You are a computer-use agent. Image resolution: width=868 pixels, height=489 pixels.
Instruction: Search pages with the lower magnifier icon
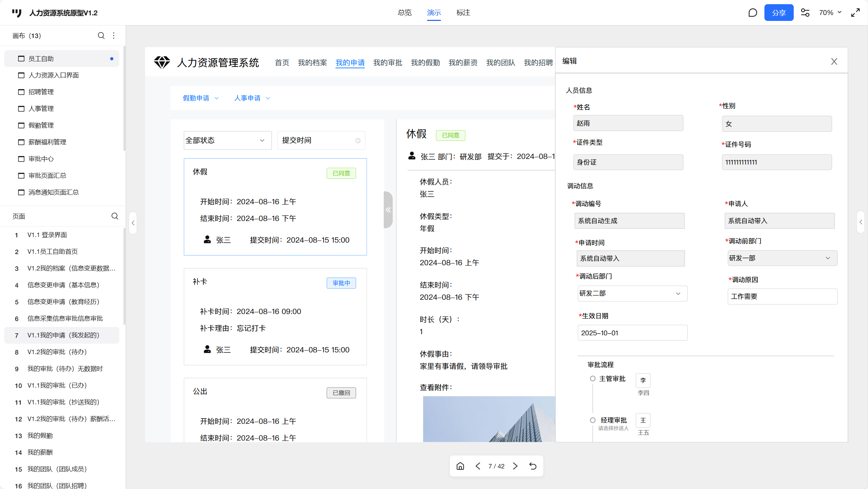(115, 216)
